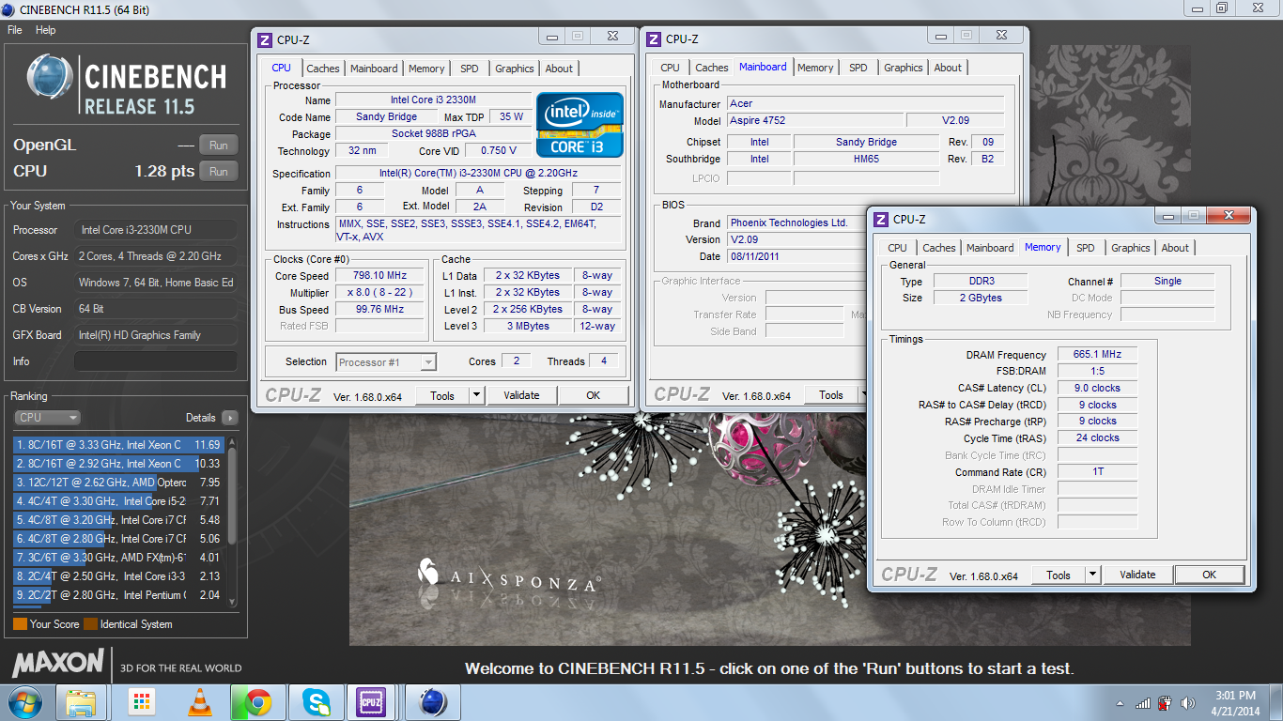
Task: Select ranking row 2C/4T @ 2.50 GHz
Action: [117, 576]
